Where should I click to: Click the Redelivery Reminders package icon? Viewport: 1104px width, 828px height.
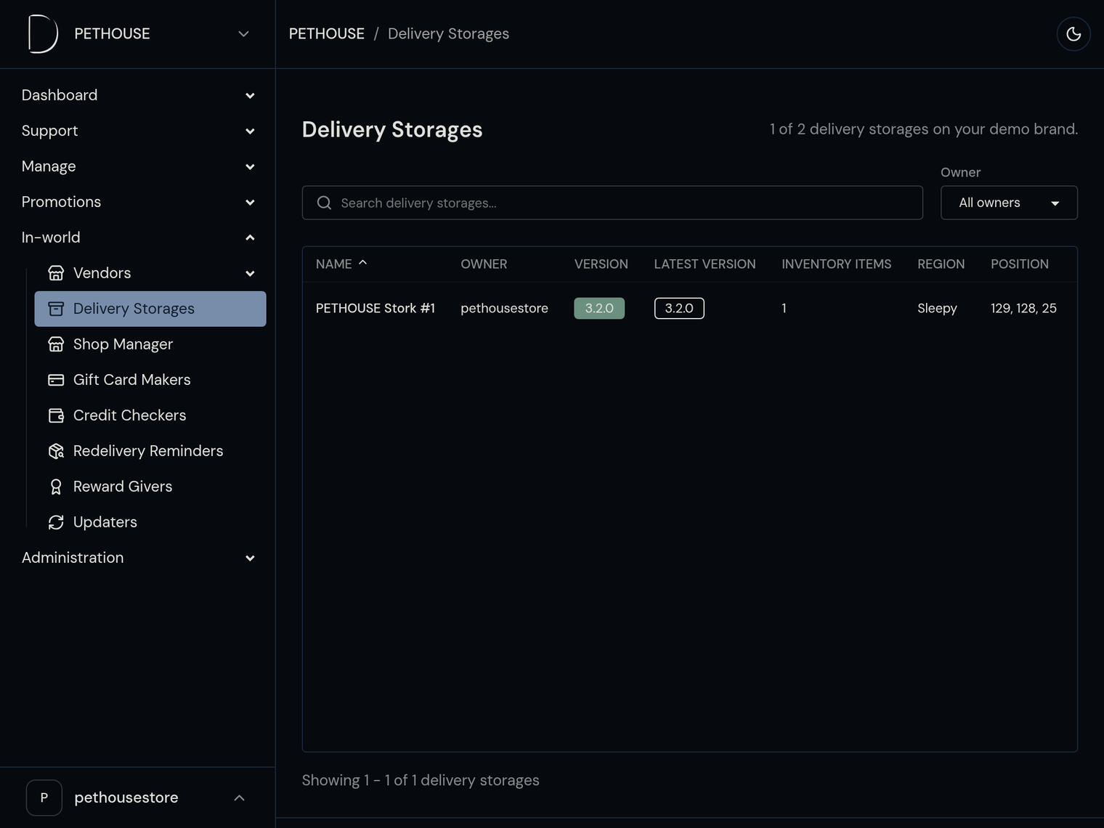(x=56, y=451)
